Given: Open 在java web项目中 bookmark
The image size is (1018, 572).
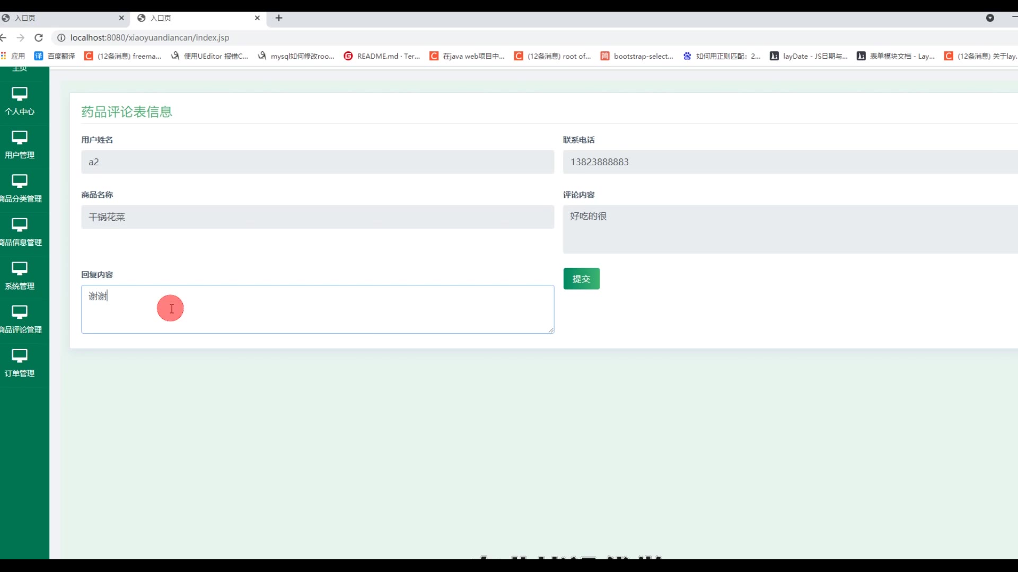Looking at the screenshot, I should [468, 56].
